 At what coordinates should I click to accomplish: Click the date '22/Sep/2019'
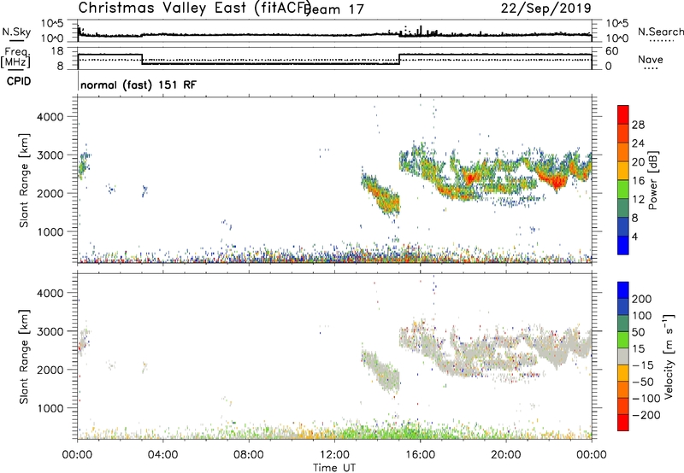point(545,9)
